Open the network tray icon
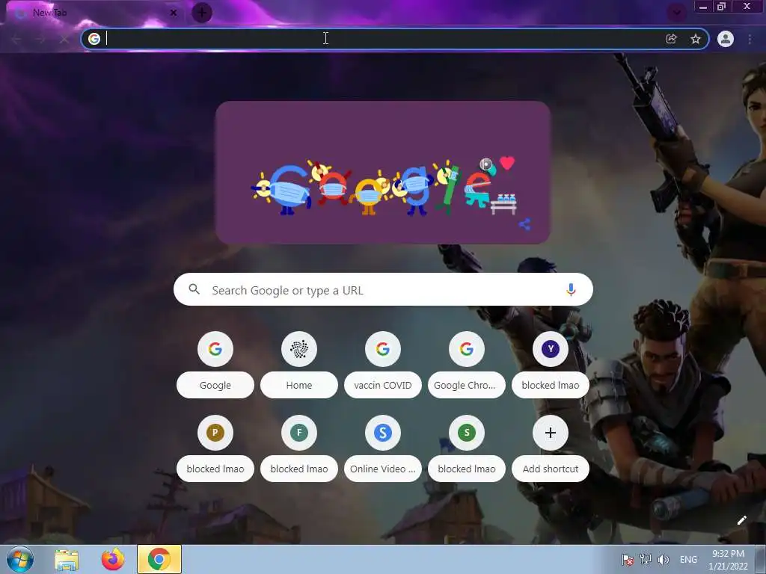 click(x=646, y=559)
